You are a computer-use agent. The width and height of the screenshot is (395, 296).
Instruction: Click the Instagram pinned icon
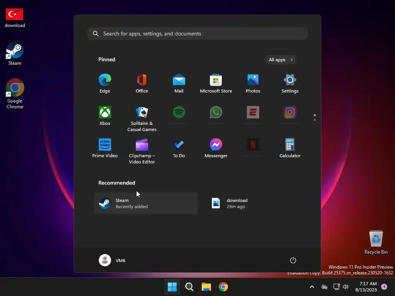click(290, 112)
